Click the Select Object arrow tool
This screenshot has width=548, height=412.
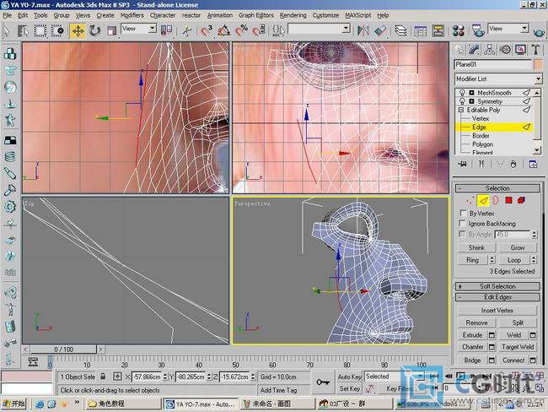(7, 30)
